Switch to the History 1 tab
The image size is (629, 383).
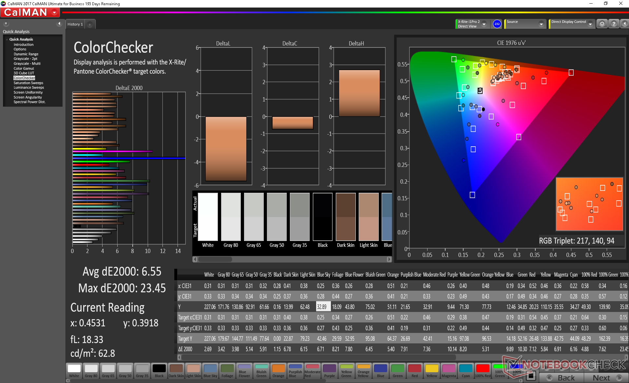tap(75, 24)
